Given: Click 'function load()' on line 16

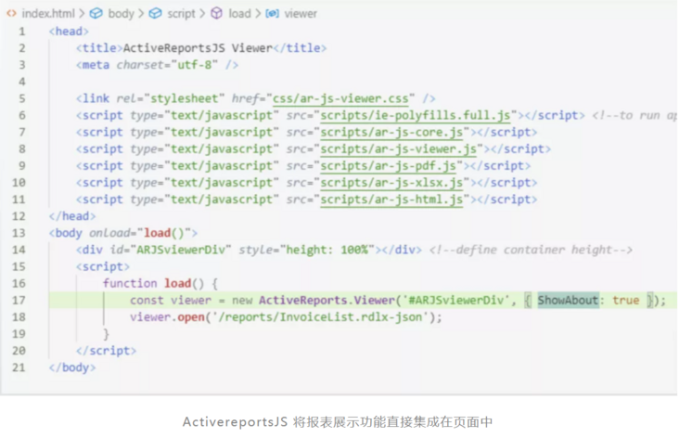Looking at the screenshot, I should pos(153,283).
